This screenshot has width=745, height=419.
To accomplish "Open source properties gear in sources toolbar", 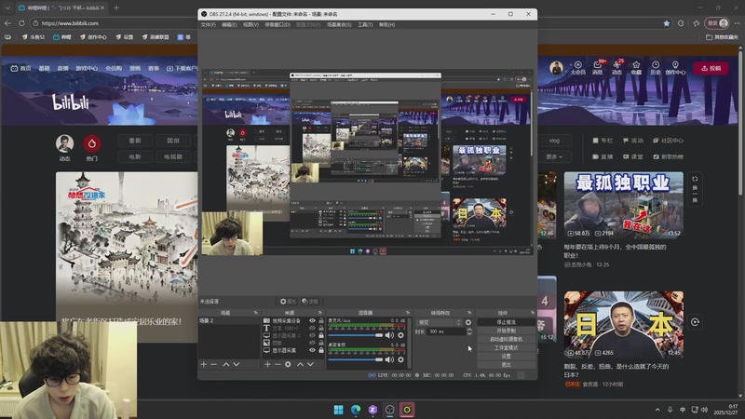I will pos(288,364).
